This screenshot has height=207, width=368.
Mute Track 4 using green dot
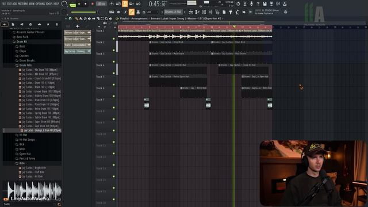pos(114,73)
